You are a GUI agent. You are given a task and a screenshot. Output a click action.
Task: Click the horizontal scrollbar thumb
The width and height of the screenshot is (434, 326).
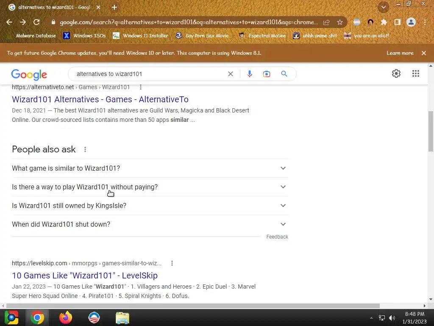coord(193,306)
